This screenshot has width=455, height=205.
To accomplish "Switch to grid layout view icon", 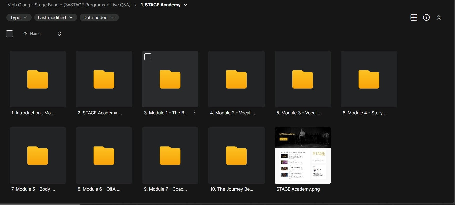I will tap(414, 17).
